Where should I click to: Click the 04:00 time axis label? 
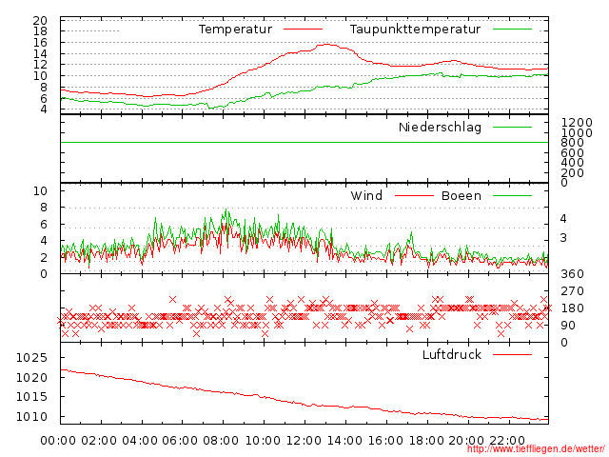[140, 441]
